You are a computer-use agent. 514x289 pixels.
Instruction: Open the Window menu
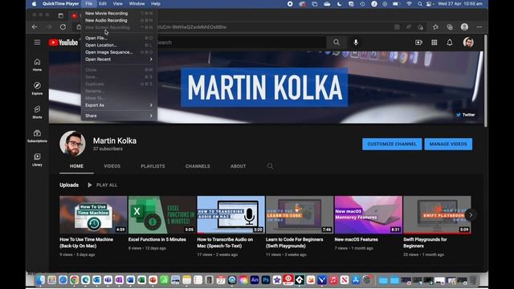[x=137, y=4]
